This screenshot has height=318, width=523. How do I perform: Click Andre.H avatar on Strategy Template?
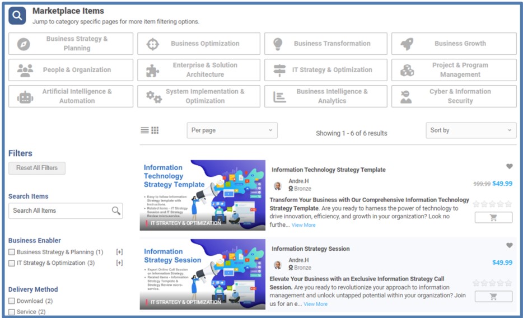coord(278,186)
